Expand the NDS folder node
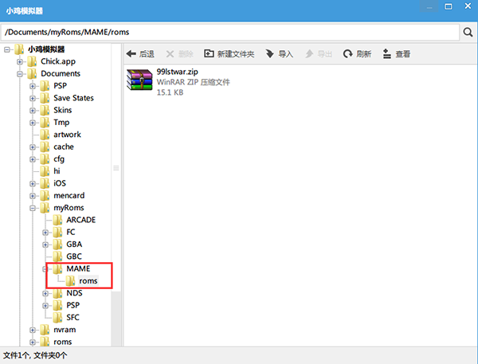478x364 pixels. pos(45,293)
